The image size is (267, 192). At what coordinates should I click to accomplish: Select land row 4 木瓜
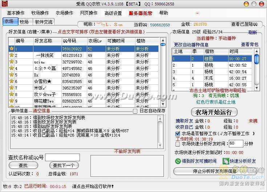click(212, 78)
